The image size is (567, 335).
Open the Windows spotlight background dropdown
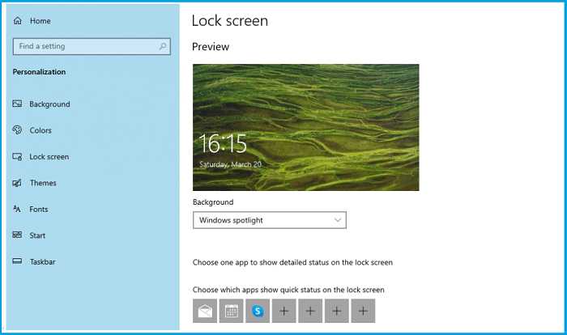point(270,220)
